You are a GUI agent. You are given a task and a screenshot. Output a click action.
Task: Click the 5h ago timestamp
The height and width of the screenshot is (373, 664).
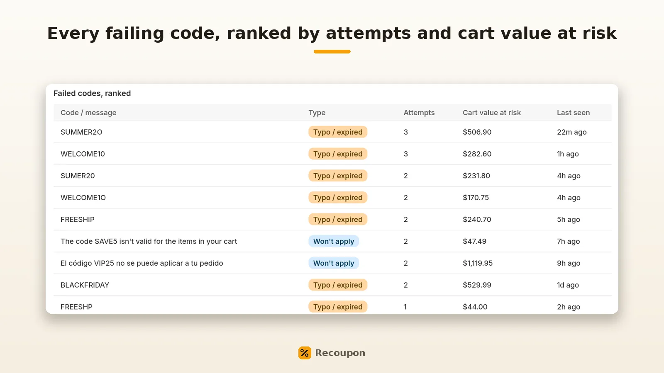click(x=569, y=220)
